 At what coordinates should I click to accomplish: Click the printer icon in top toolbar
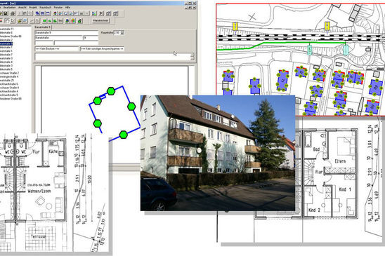tap(13, 13)
